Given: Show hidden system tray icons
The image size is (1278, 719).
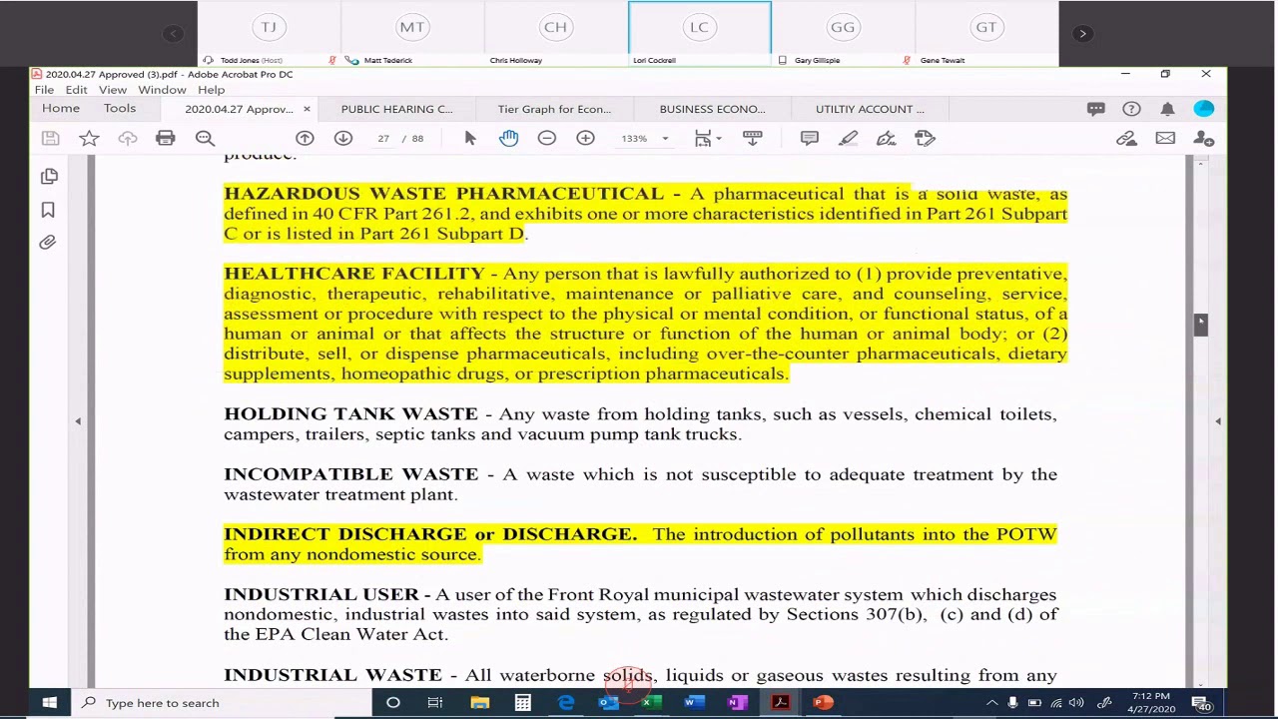Looking at the screenshot, I should coord(991,703).
